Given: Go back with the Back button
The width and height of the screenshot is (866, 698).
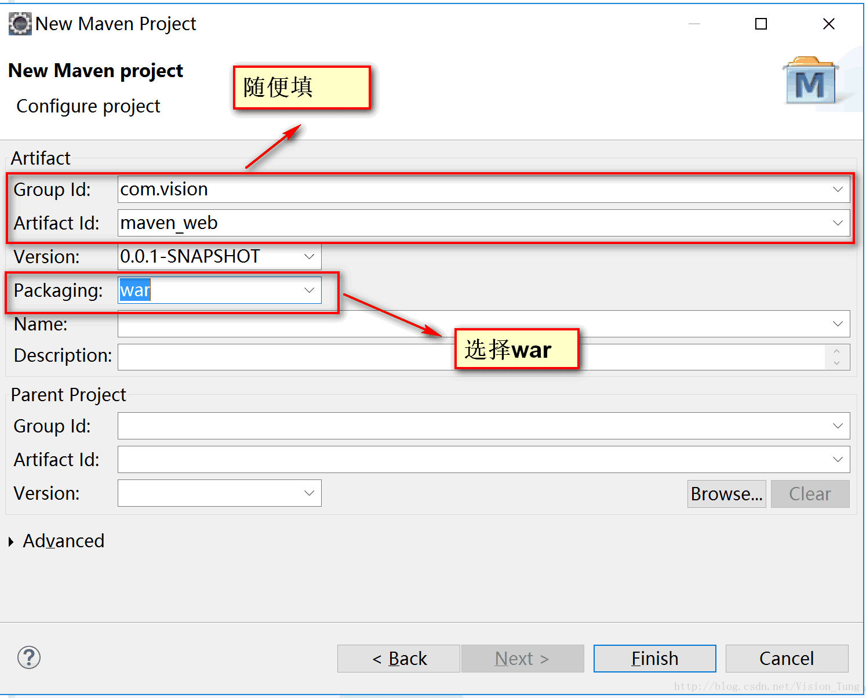Looking at the screenshot, I should coord(399,659).
